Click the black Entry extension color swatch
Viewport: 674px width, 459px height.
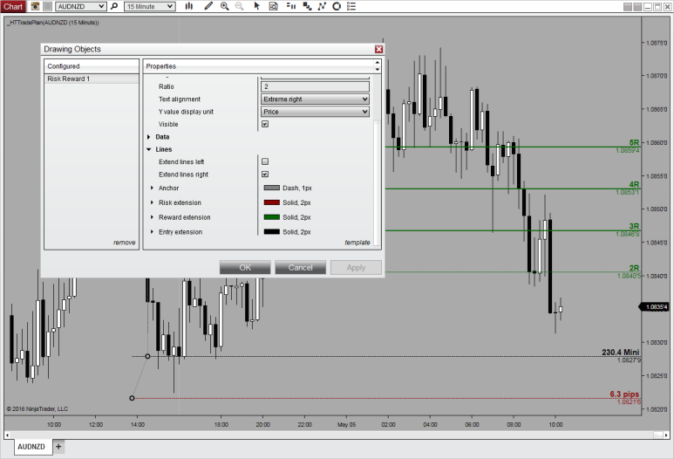click(x=272, y=232)
